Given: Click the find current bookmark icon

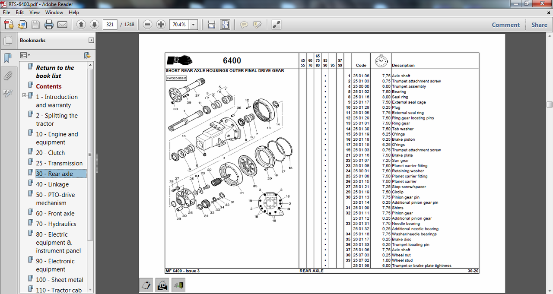Looking at the screenshot, I should [87, 55].
